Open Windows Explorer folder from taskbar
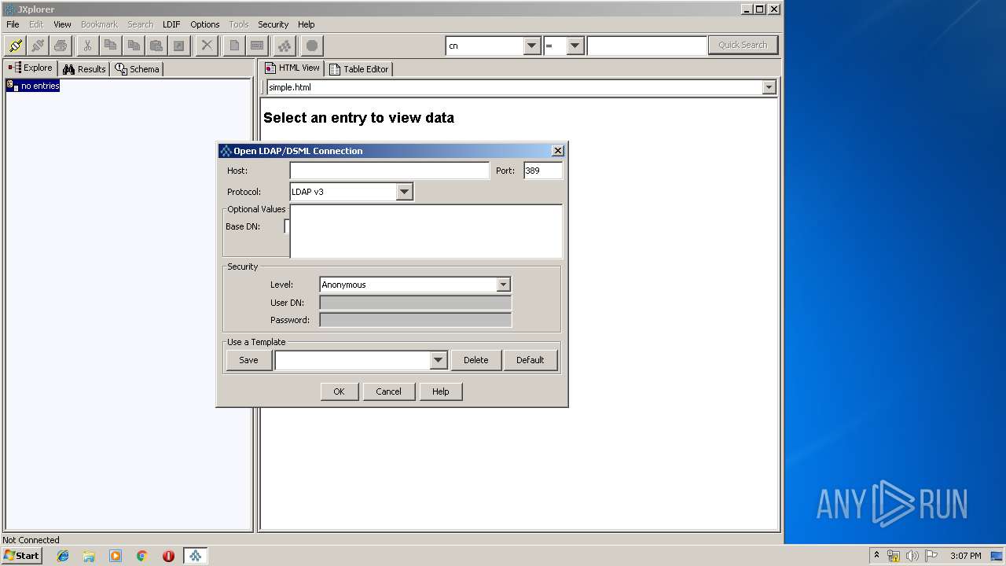 click(x=89, y=556)
